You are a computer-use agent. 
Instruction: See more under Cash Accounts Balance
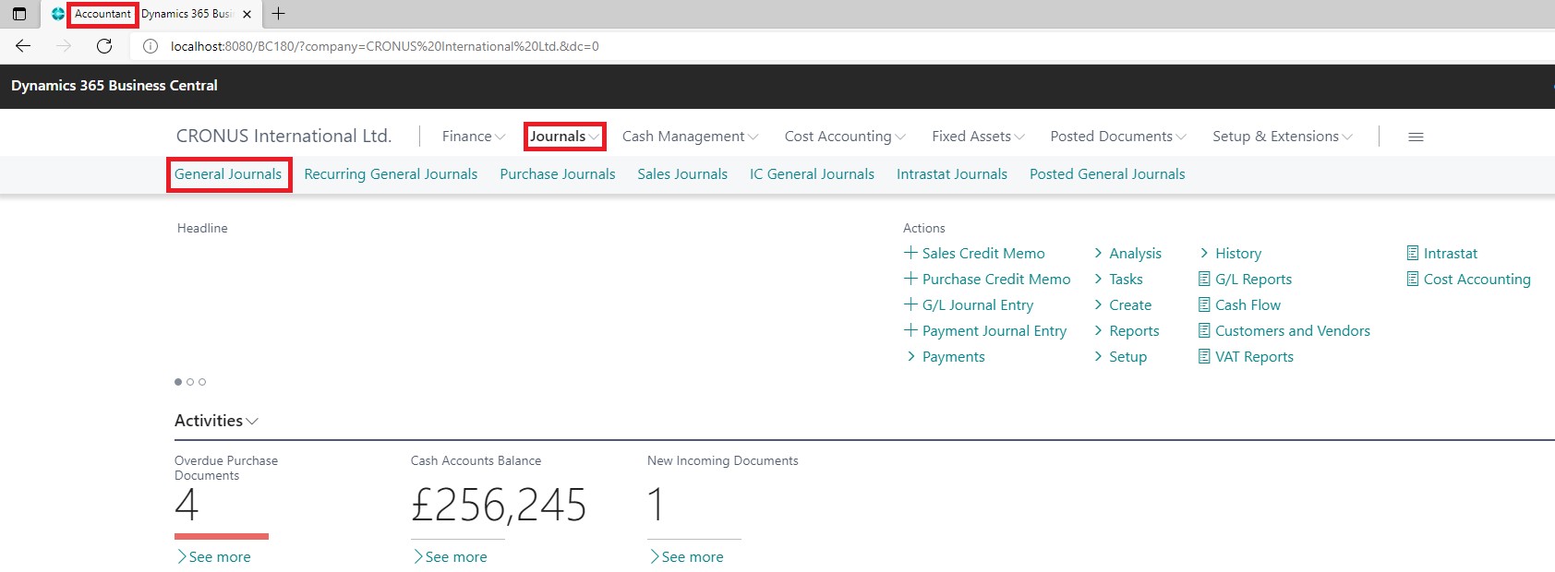tap(450, 556)
